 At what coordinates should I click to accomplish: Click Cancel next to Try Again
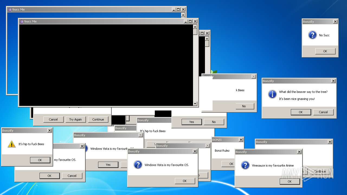coord(53,119)
